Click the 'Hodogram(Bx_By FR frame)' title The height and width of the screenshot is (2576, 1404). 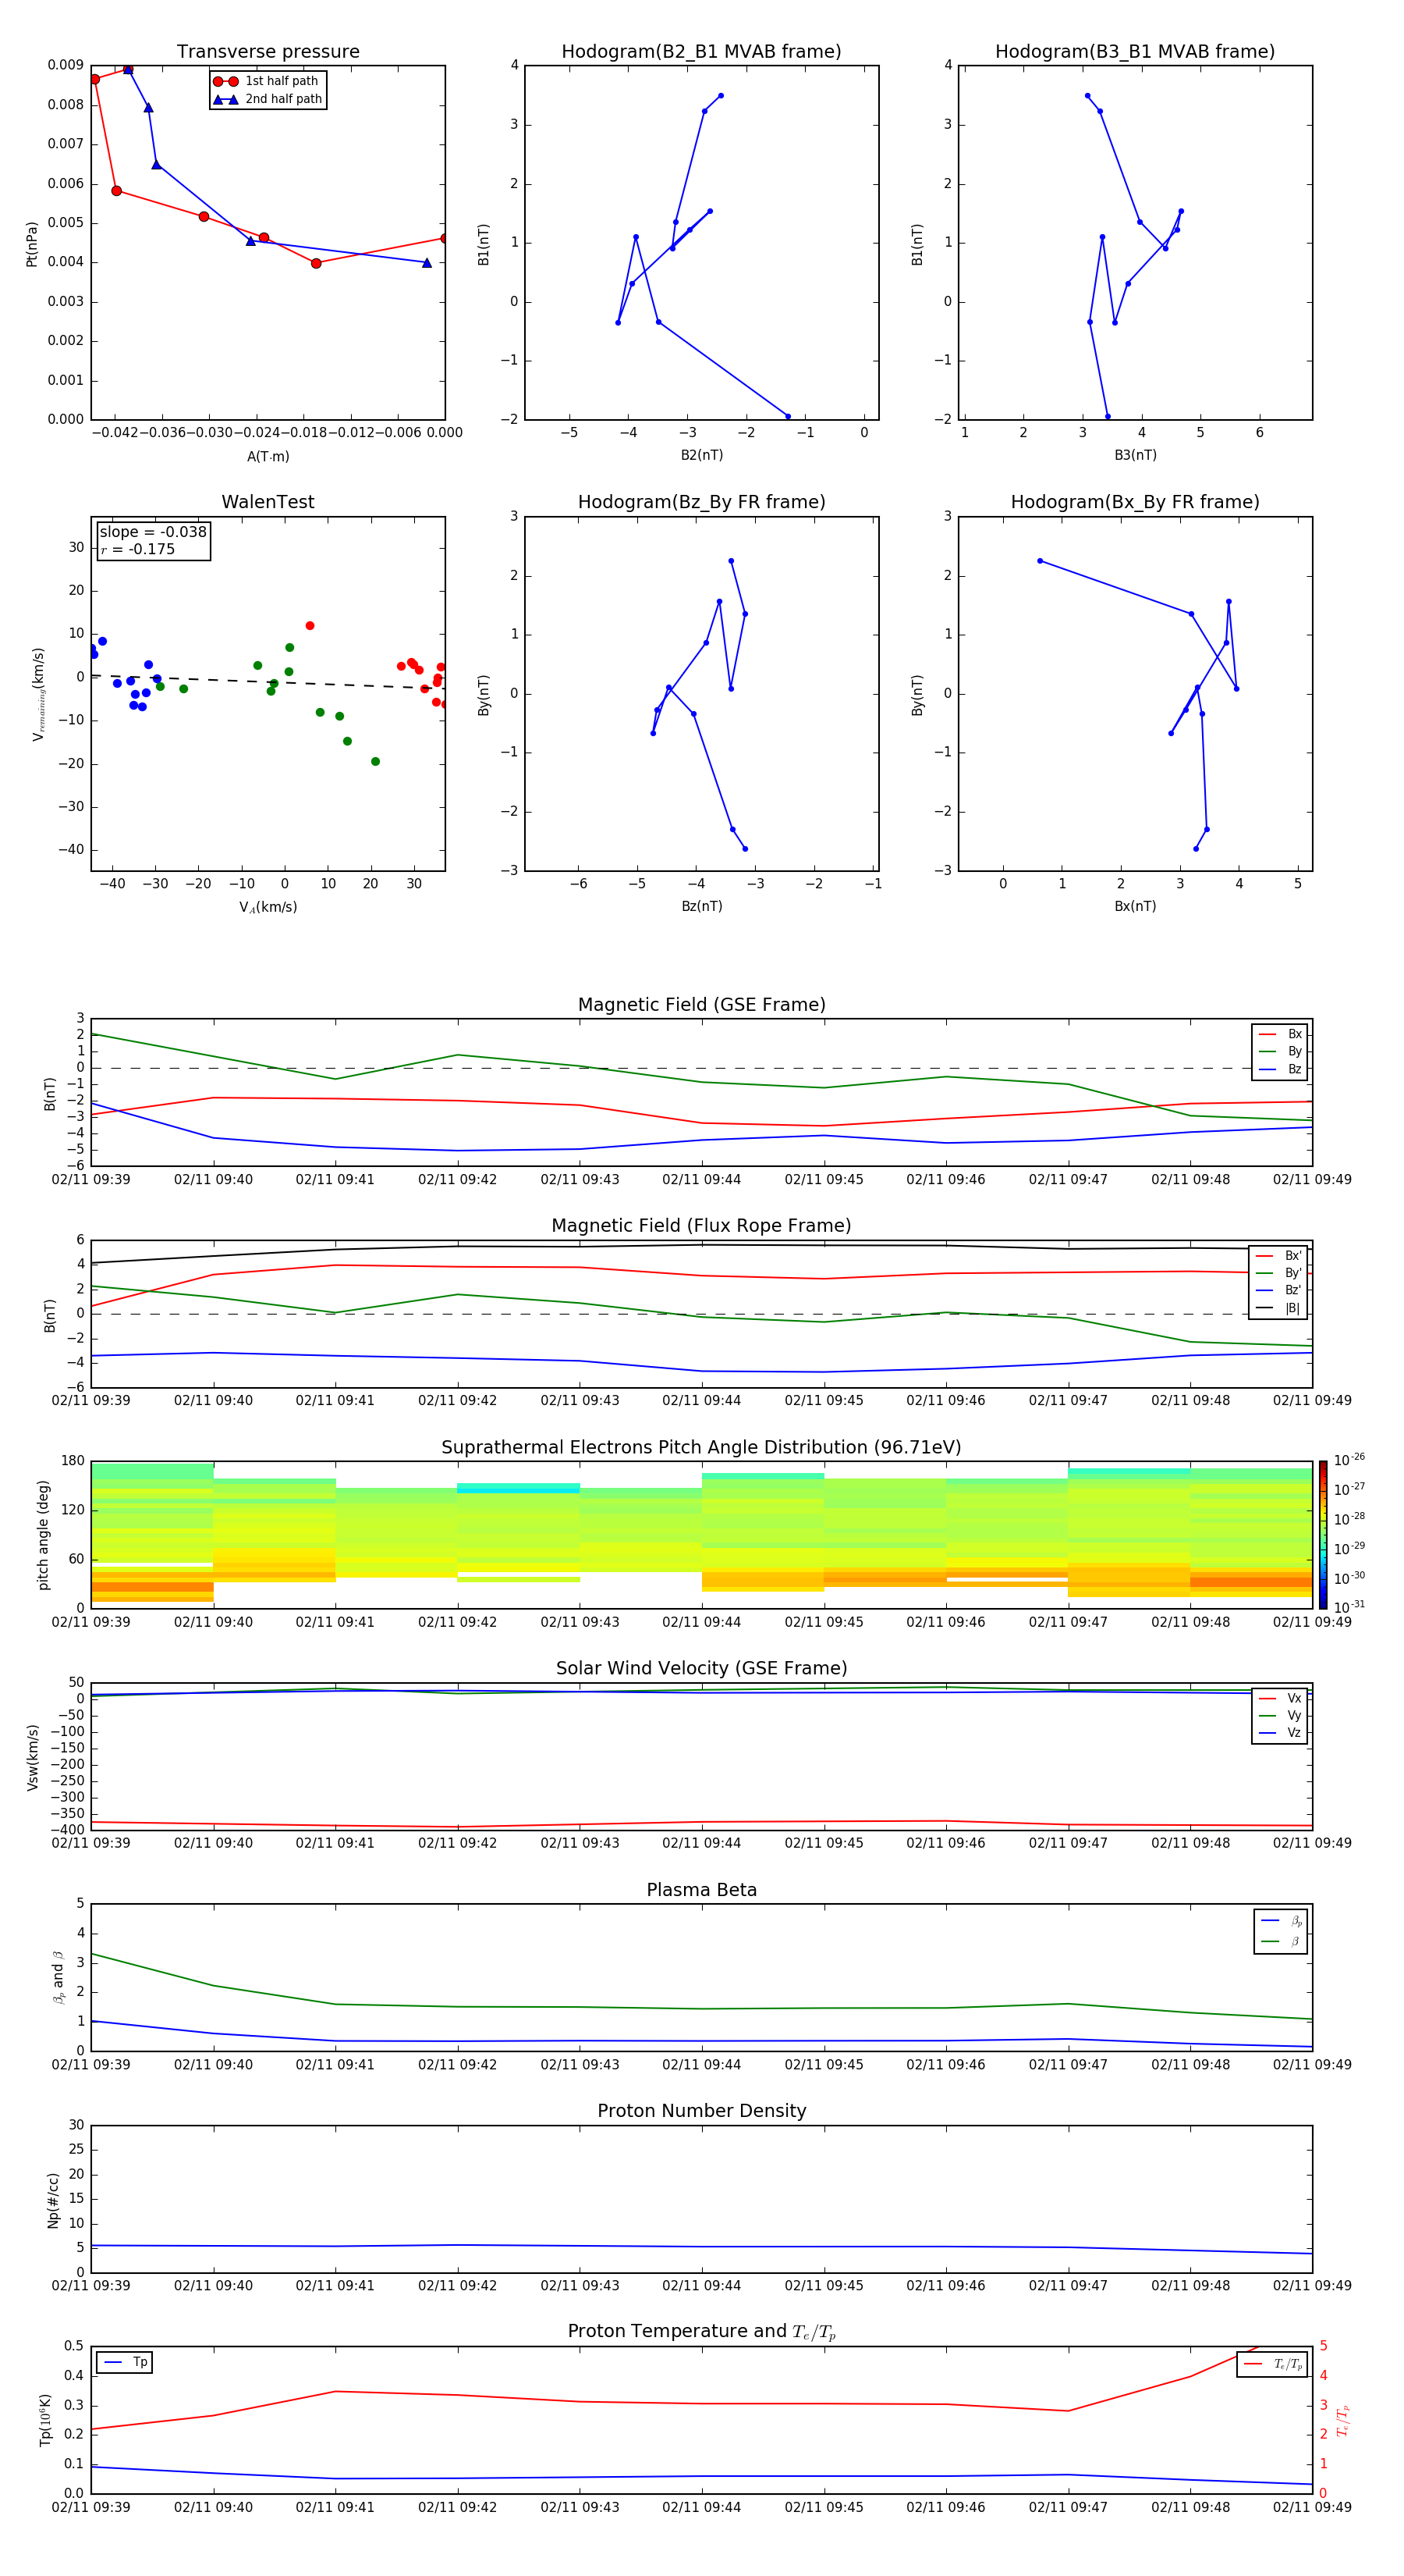click(x=1135, y=502)
